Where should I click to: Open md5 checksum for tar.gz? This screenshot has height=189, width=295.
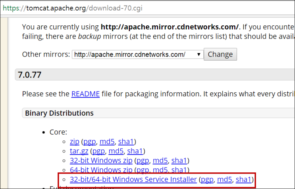pos(116,151)
